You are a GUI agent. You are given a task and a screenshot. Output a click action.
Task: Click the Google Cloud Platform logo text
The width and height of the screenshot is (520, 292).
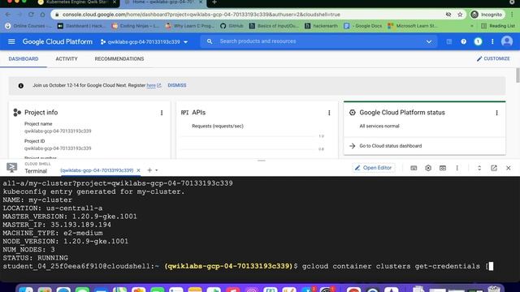(x=58, y=41)
